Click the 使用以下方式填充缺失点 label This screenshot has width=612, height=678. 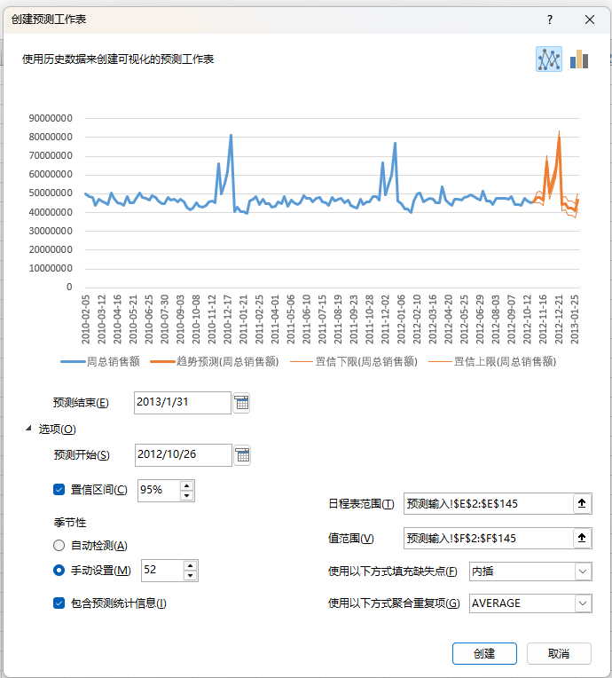[392, 572]
